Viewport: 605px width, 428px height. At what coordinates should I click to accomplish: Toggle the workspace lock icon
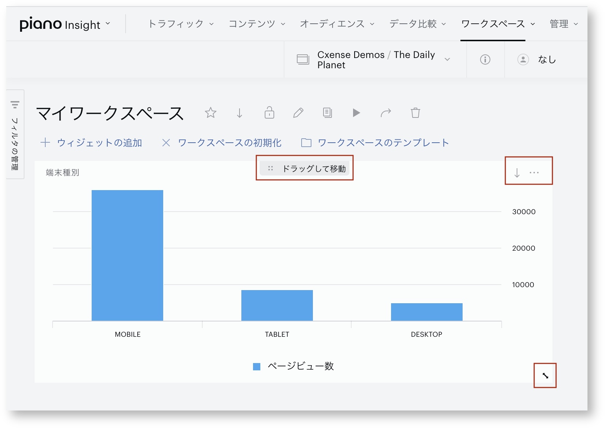(x=269, y=112)
